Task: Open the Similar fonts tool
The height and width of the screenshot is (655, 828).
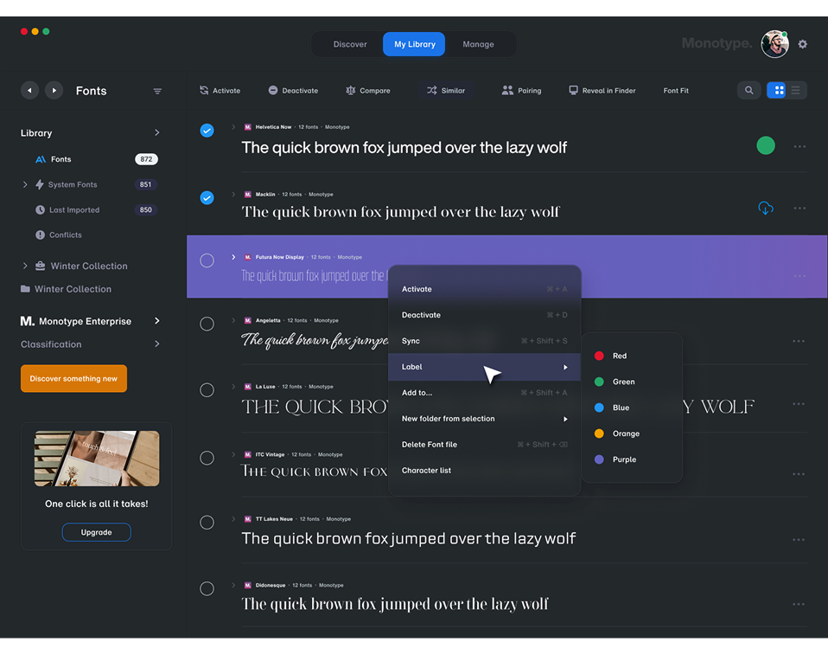Action: [x=445, y=89]
